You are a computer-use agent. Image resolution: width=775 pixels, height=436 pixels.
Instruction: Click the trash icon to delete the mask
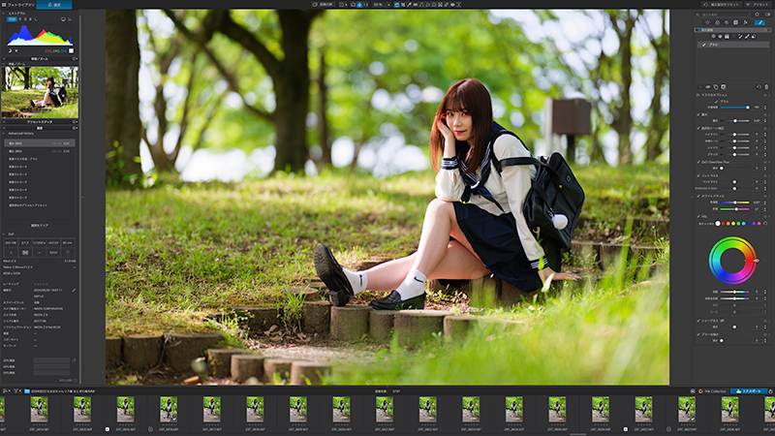[x=766, y=87]
